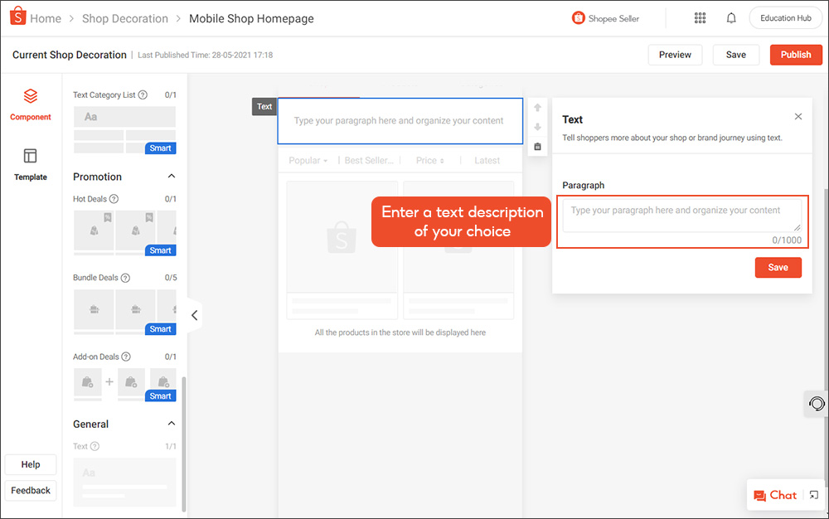This screenshot has width=829, height=519.
Task: Move the Text component up
Action: 537,108
